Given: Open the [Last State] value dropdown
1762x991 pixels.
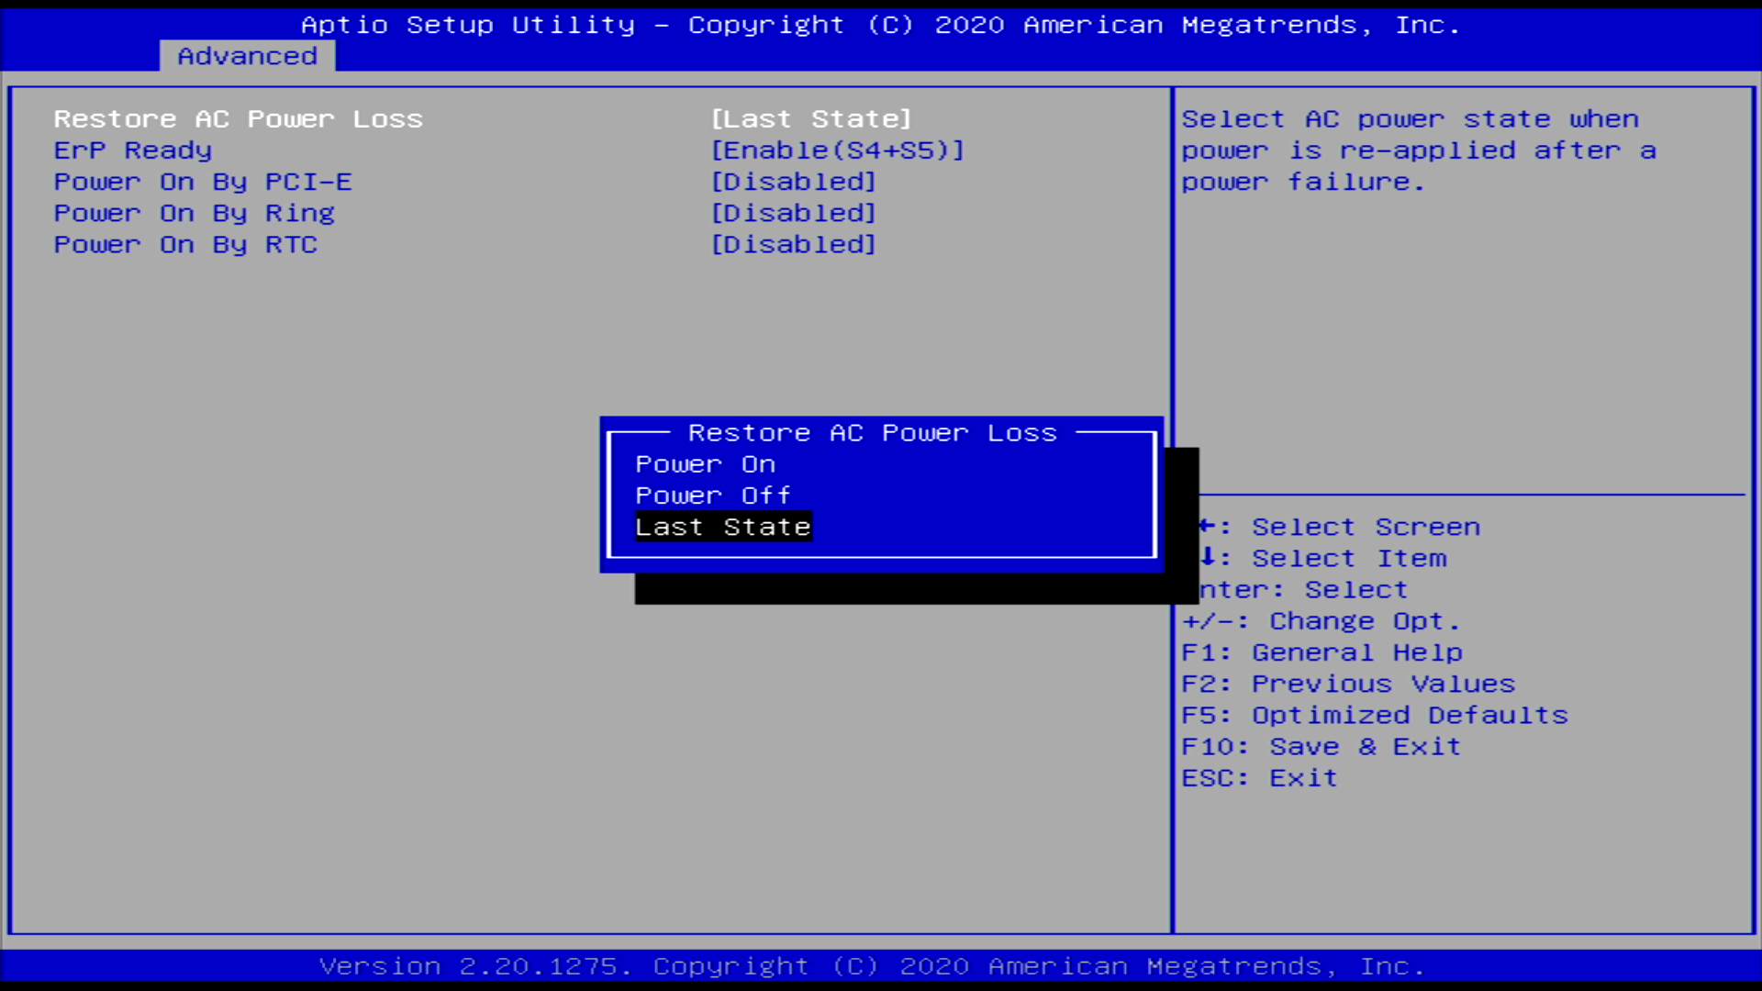Looking at the screenshot, I should click(811, 119).
